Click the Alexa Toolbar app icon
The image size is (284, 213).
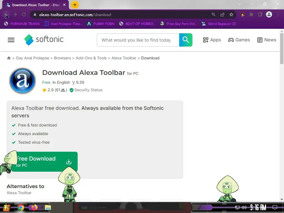click(22, 81)
